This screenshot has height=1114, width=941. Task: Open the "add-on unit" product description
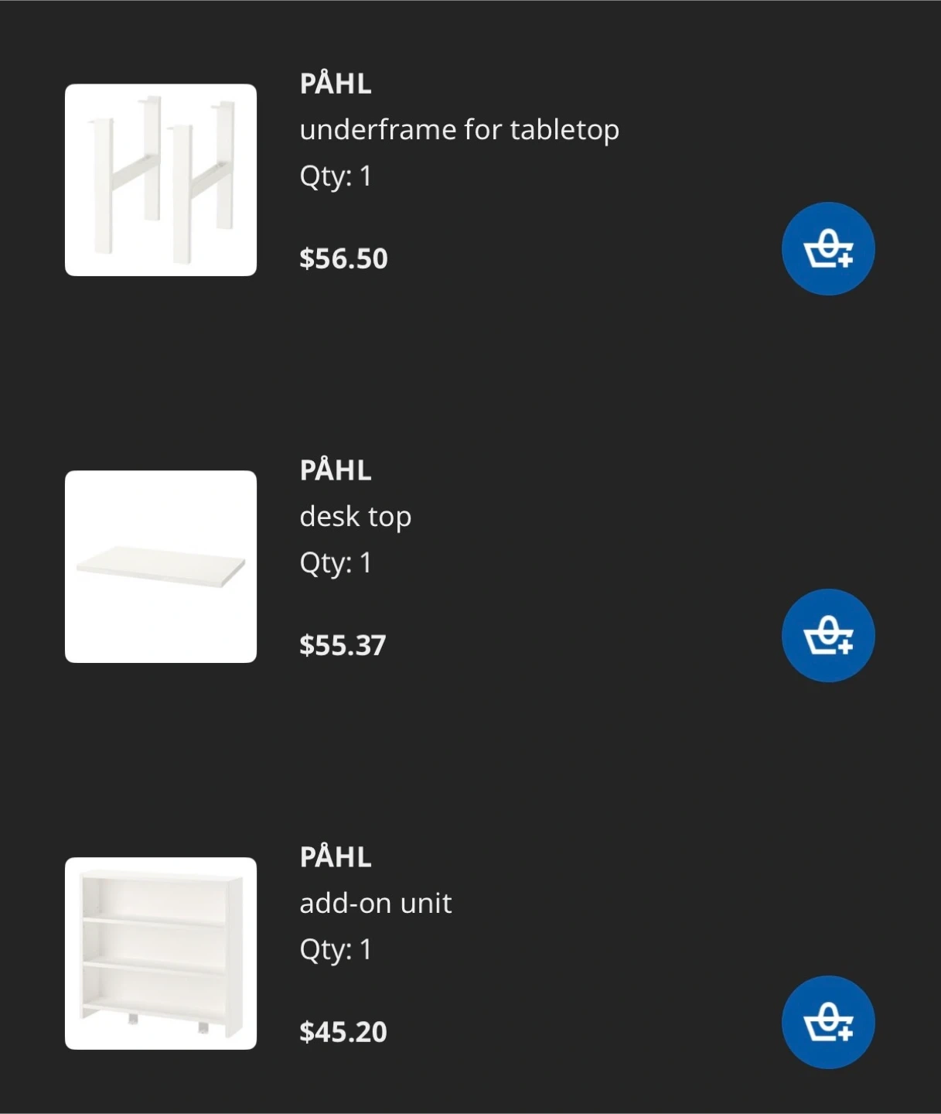(x=375, y=904)
